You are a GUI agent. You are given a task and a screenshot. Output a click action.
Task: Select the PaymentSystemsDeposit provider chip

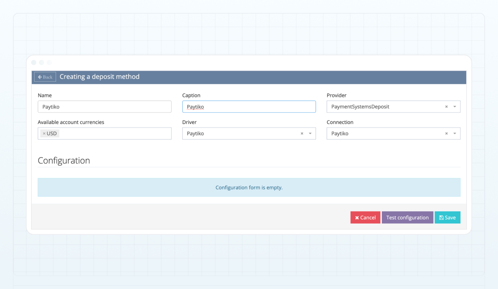(x=360, y=107)
